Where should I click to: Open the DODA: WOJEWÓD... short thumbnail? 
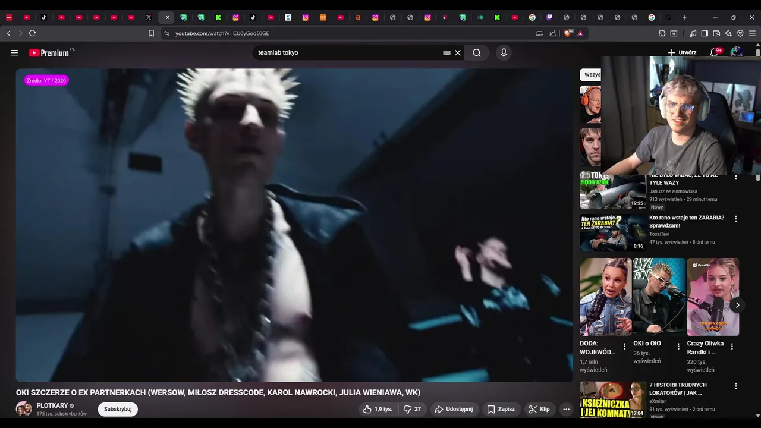pyautogui.click(x=606, y=297)
